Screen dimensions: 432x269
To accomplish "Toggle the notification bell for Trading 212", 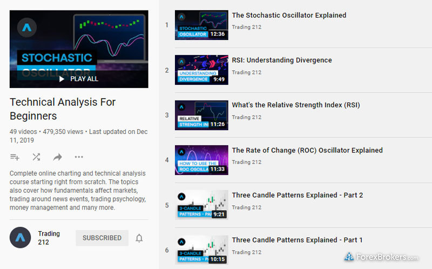I will click(139, 238).
